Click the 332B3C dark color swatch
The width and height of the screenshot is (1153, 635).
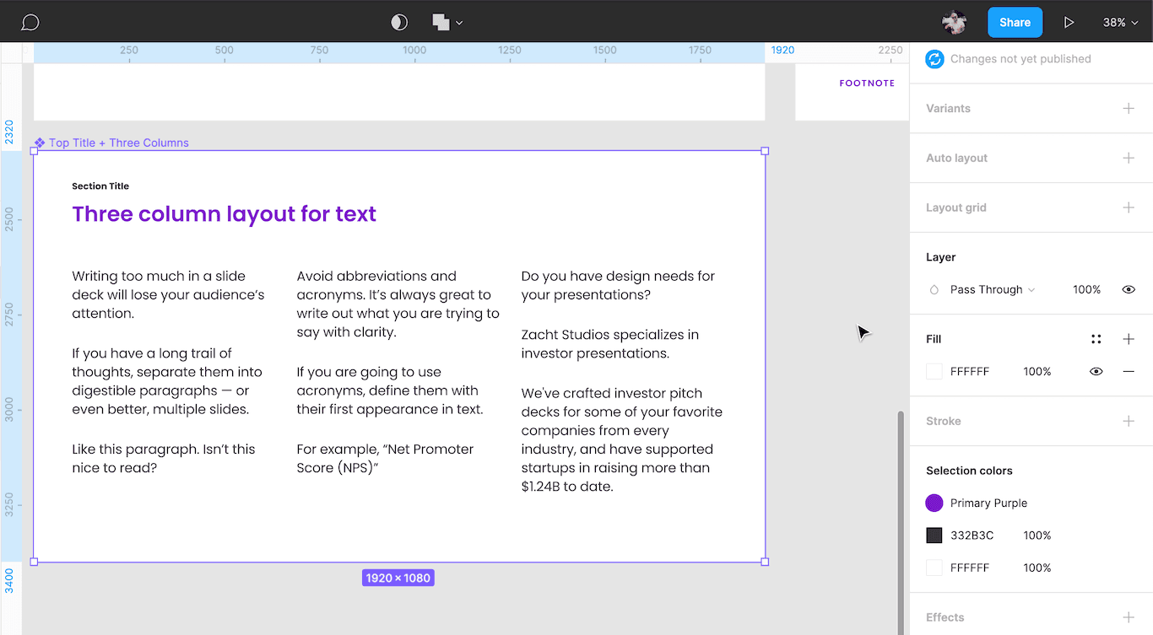[x=934, y=535]
